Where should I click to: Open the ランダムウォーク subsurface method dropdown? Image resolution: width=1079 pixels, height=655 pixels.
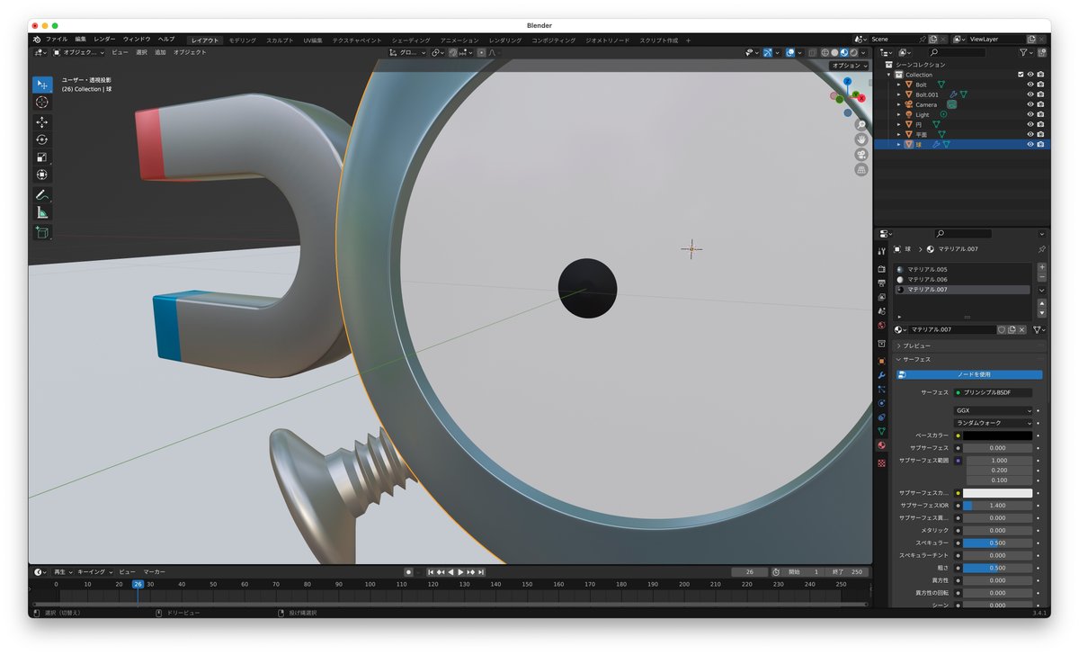(994, 423)
